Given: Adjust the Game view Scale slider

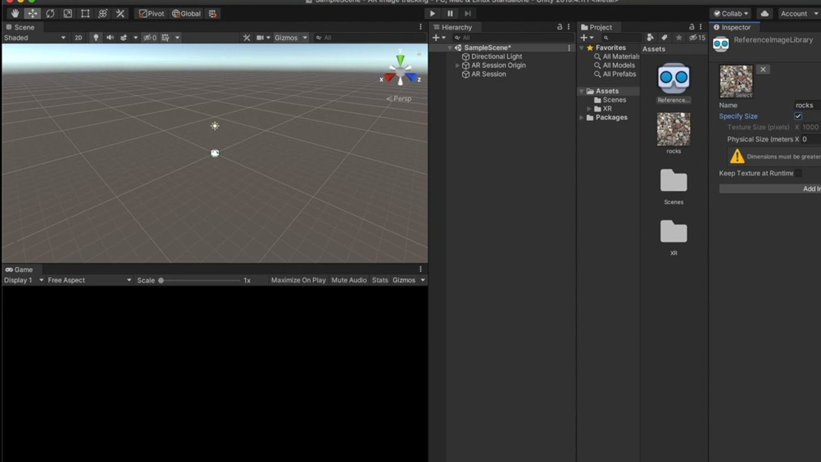Looking at the screenshot, I should click(201, 280).
